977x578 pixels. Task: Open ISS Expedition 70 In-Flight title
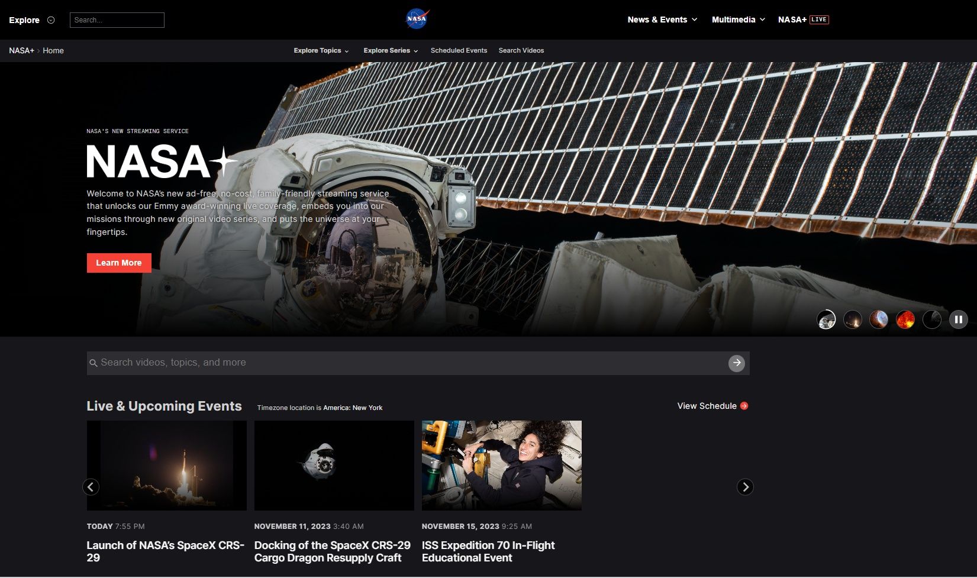point(488,551)
